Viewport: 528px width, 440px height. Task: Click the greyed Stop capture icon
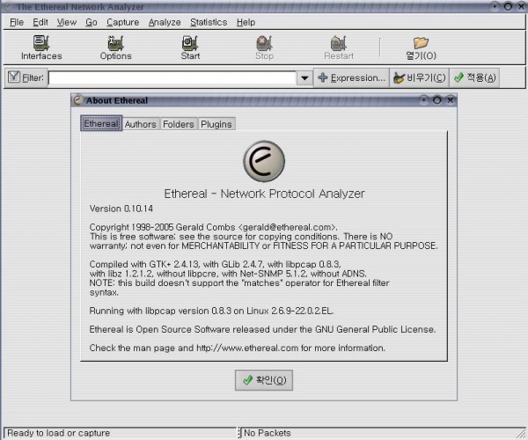264,48
